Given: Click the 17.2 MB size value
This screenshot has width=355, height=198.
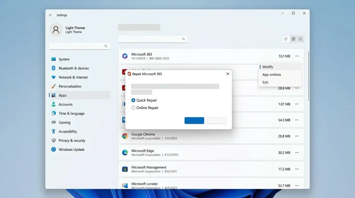Looking at the screenshot, I should point(284,169).
